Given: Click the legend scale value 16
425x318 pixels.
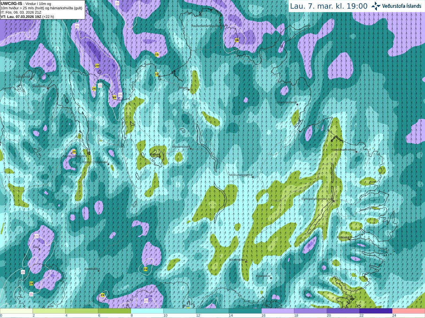Looking at the screenshot, I should [x=264, y=316].
